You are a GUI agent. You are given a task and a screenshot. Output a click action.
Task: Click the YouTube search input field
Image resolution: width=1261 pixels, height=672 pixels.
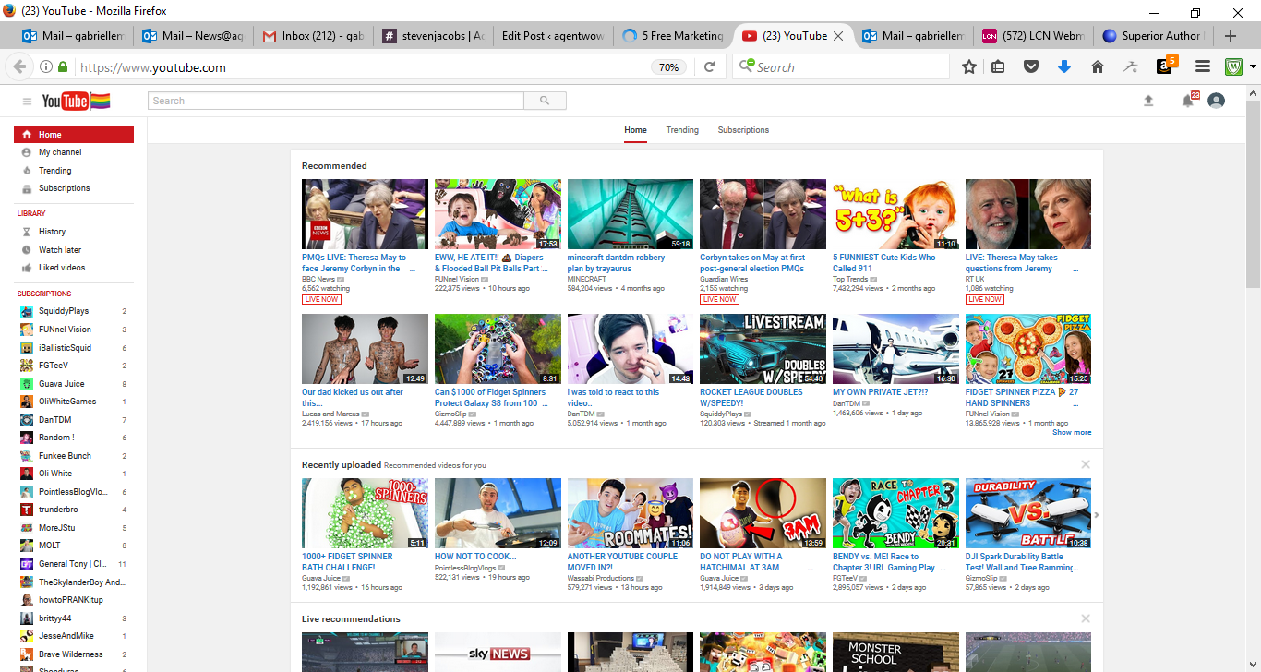click(336, 101)
